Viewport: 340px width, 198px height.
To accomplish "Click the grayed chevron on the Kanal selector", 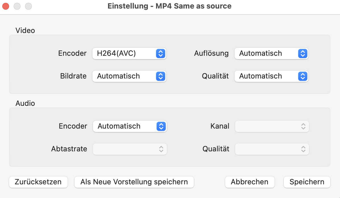I will 304,126.
